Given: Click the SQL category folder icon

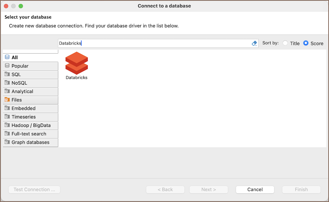Looking at the screenshot, I should [x=7, y=74].
